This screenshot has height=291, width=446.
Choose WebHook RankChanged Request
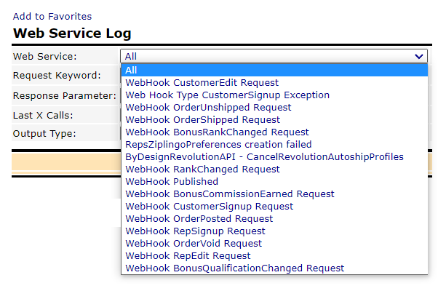(274, 170)
